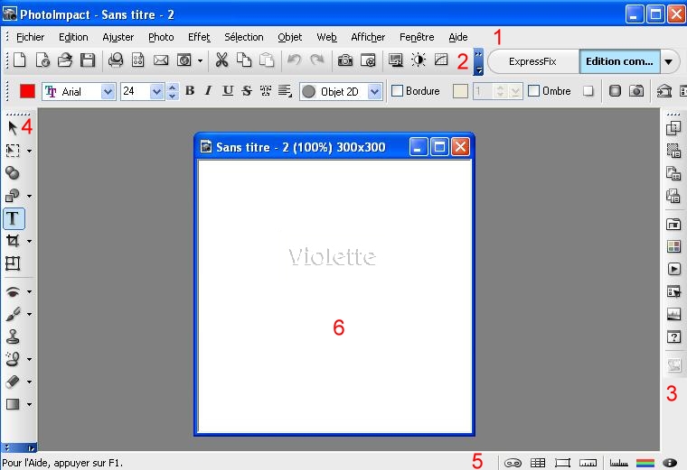687x470 pixels.
Task: Pick the arrow selection tool
Action: (13, 127)
